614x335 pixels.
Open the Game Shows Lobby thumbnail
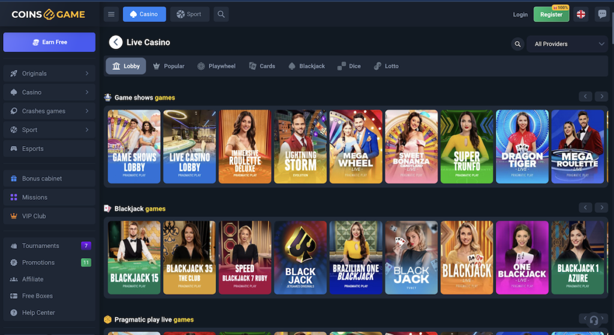point(134,147)
